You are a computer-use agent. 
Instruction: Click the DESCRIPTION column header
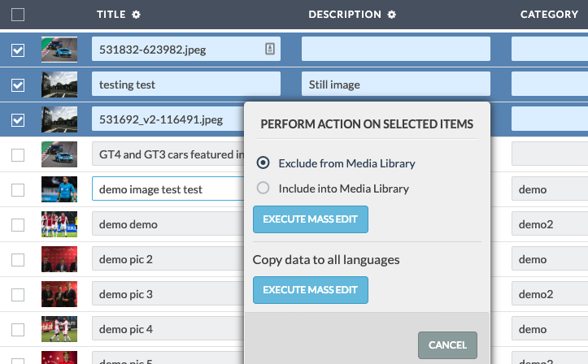tap(345, 15)
